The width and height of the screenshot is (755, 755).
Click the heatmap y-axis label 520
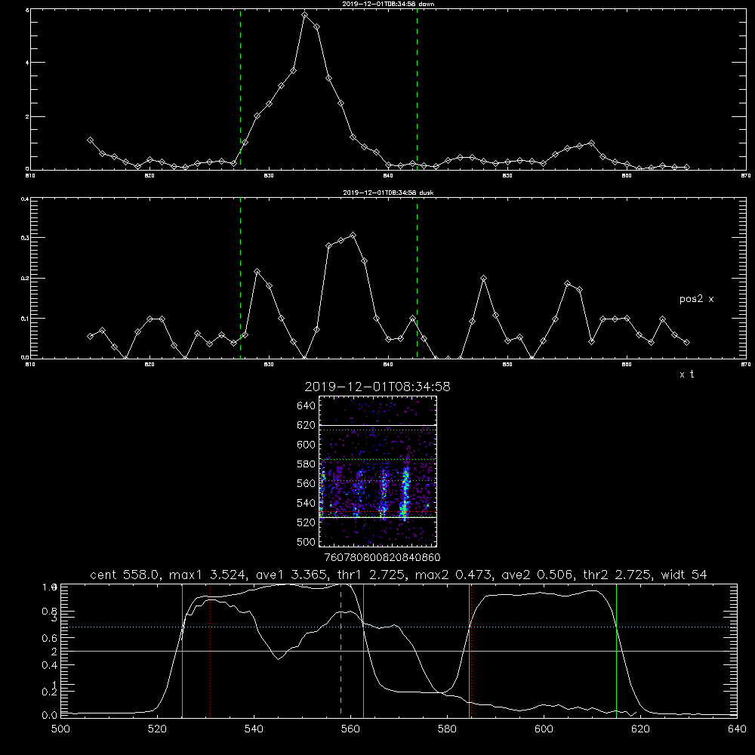(307, 522)
